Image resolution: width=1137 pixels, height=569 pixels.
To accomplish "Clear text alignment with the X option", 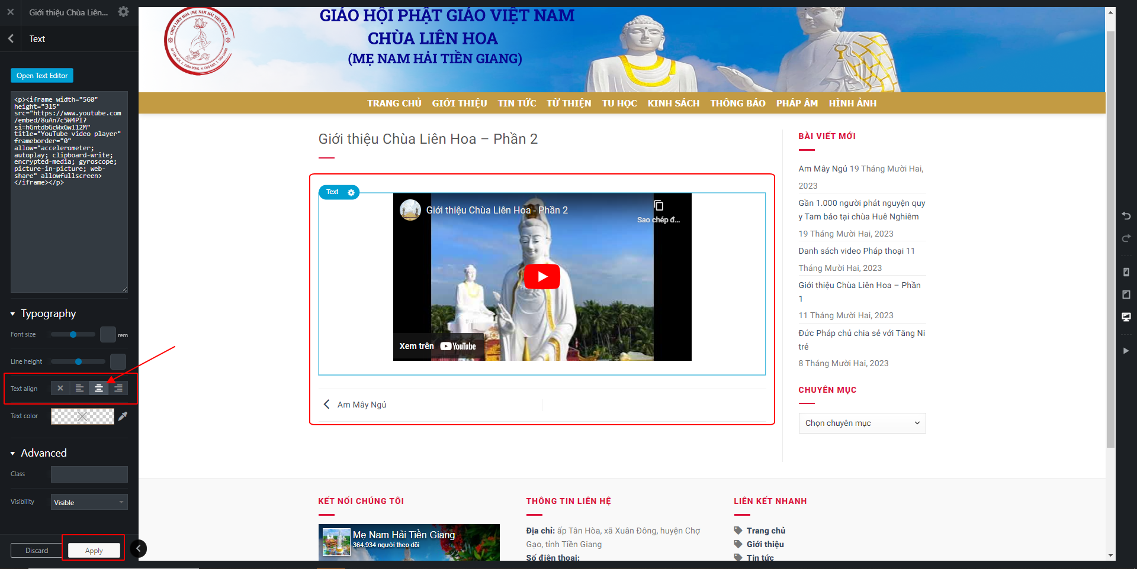I will [60, 389].
